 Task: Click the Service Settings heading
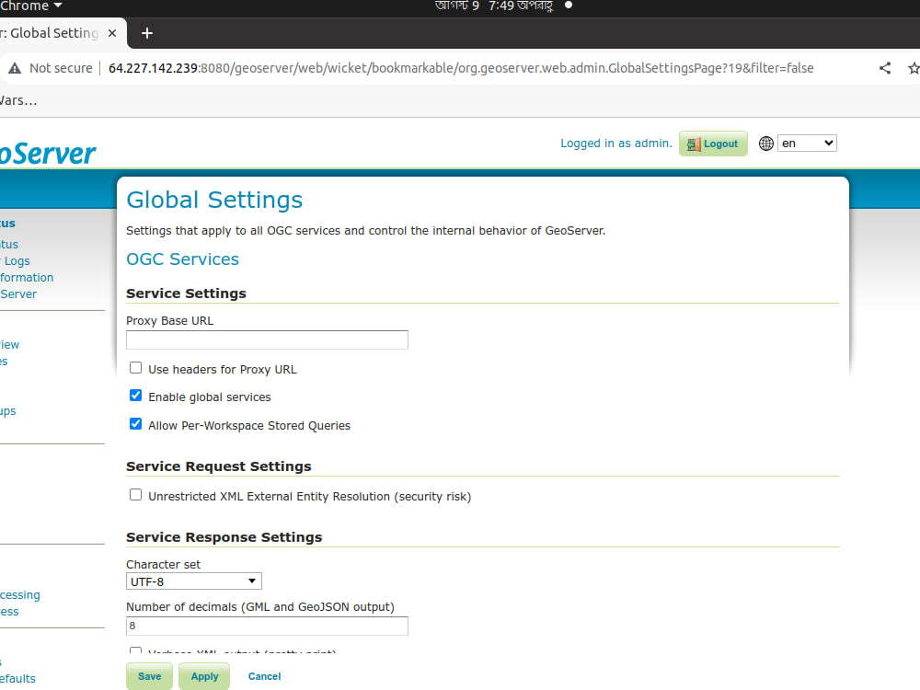coord(186,293)
